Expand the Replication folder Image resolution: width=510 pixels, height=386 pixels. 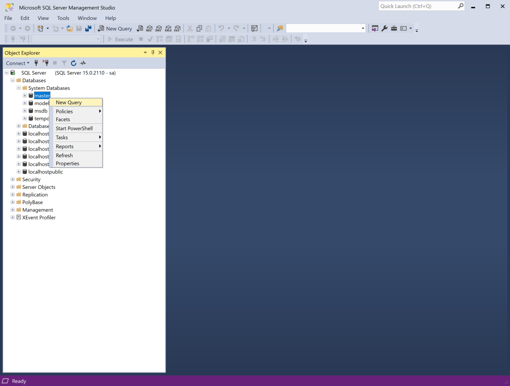tap(13, 194)
